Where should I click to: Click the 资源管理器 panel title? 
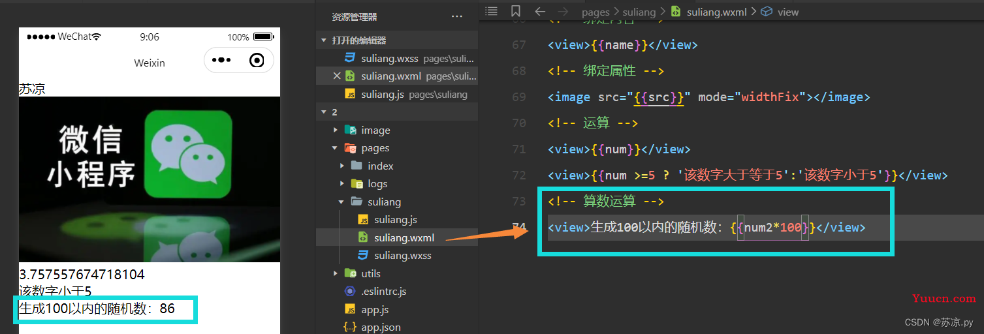[355, 17]
